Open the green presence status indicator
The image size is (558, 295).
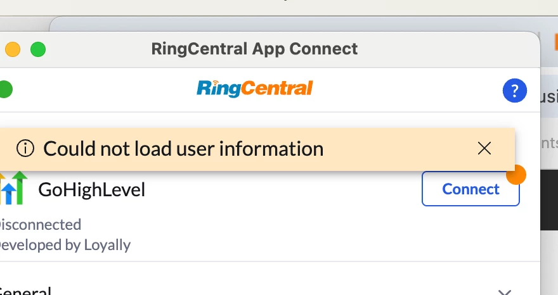pyautogui.click(x=5, y=89)
